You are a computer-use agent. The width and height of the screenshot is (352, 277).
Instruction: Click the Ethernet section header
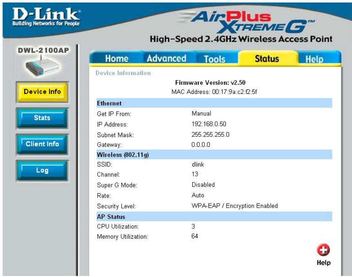(214, 103)
